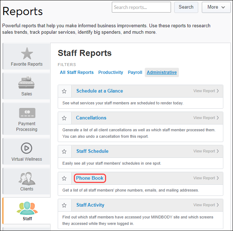
Task: Select the Payroll filter tab
Action: 135,72
